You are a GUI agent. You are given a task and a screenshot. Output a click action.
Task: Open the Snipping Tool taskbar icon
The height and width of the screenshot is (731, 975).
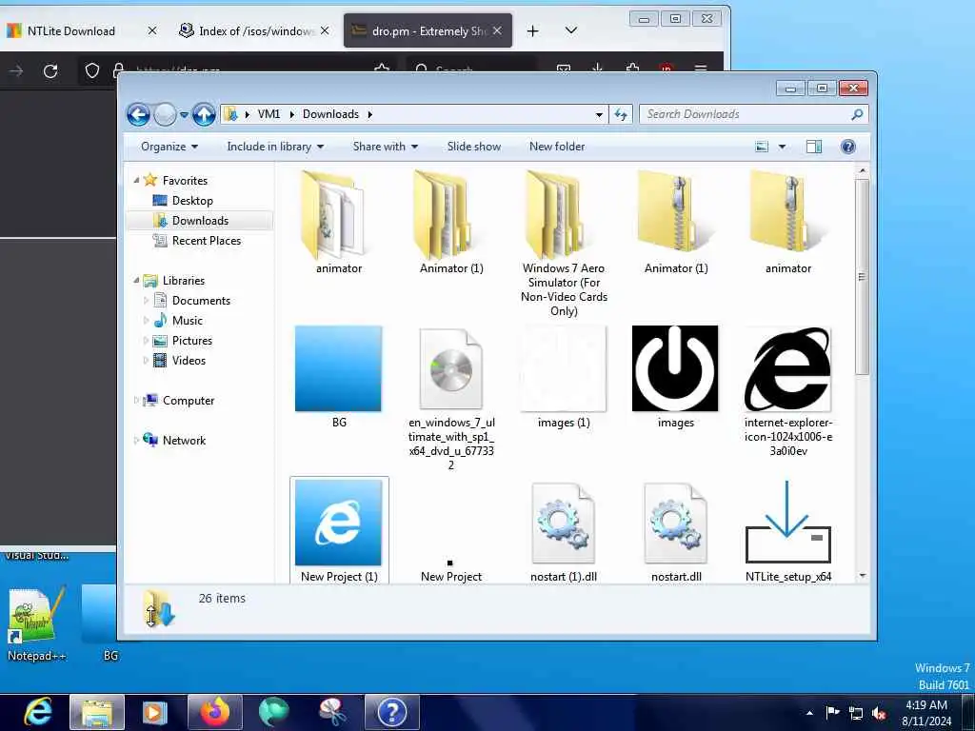[x=332, y=712]
